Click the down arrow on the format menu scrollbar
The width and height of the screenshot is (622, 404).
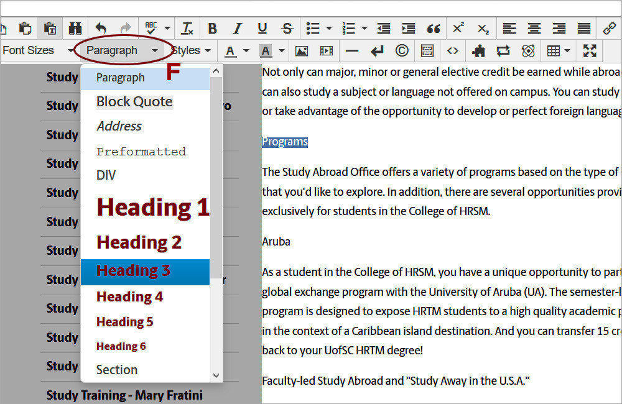point(216,376)
